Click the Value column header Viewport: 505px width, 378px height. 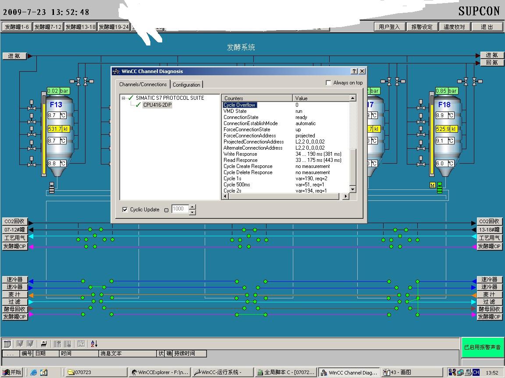click(x=321, y=98)
